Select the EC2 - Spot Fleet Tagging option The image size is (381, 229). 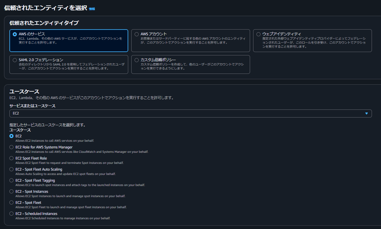tap(11, 180)
